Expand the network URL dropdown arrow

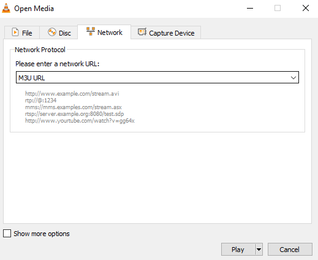tap(293, 78)
